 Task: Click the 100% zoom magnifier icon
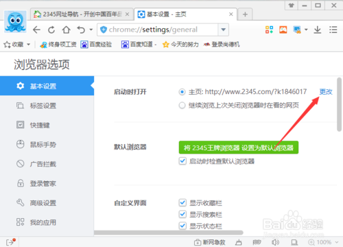(x=311, y=242)
